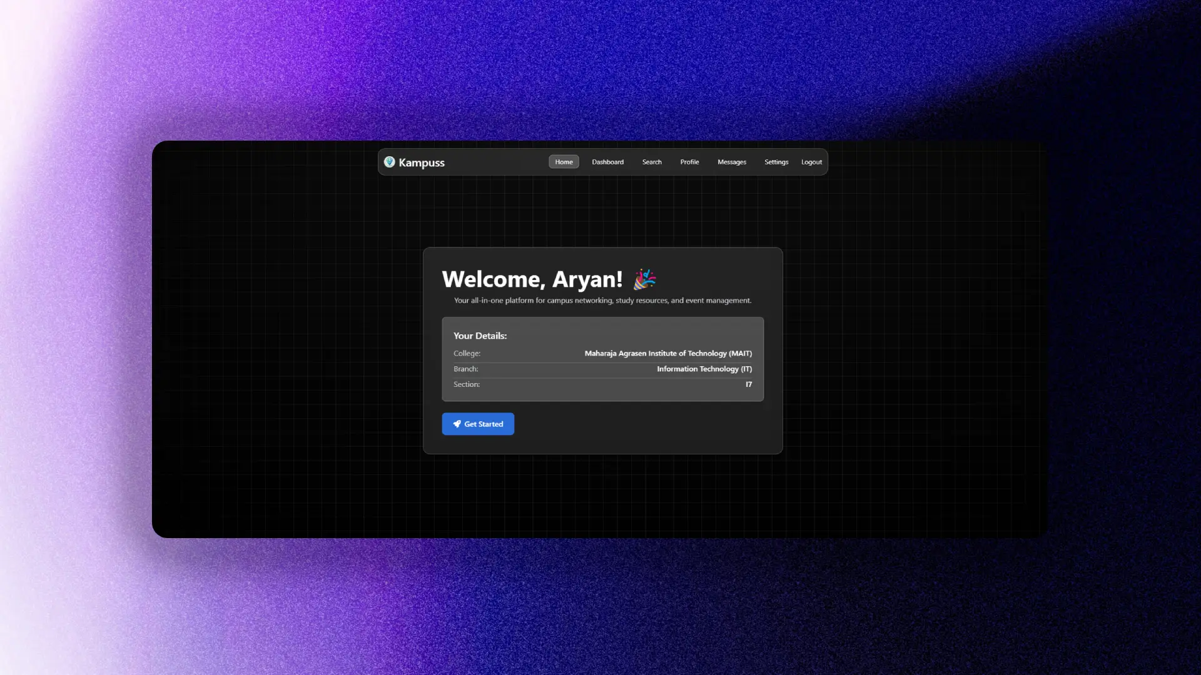Click the platform description tagline text
Screen dimensions: 1201x675
[602, 301]
